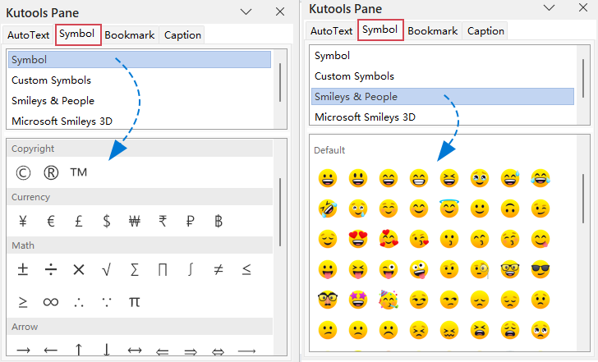This screenshot has height=362, width=598.
Task: Choose Smileys & People in left pane list
Action: 140,101
